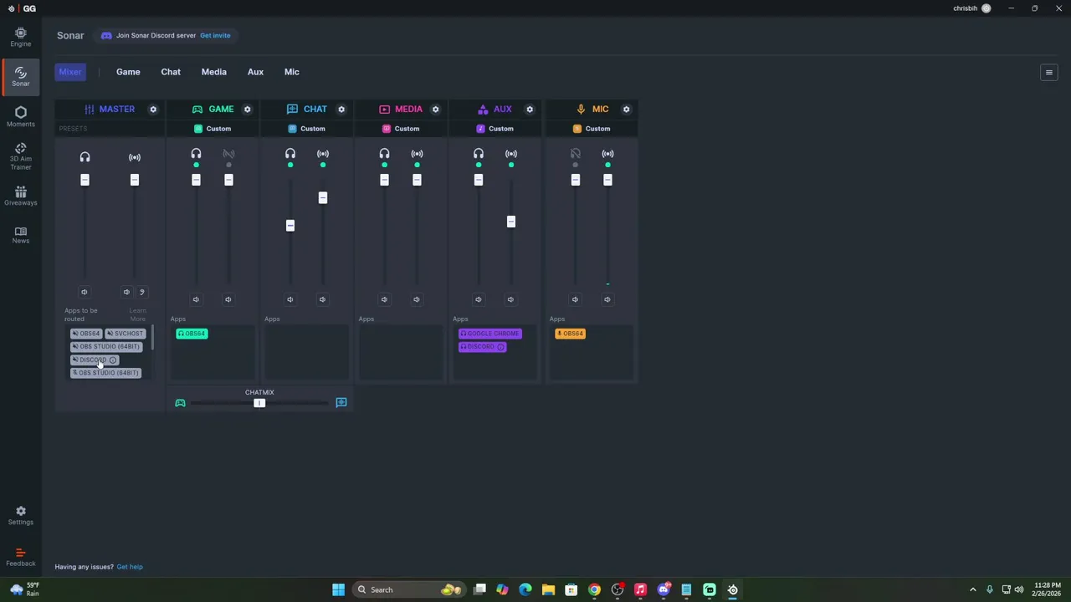The height and width of the screenshot is (602, 1071).
Task: Mute Mic stream output
Action: (607, 299)
